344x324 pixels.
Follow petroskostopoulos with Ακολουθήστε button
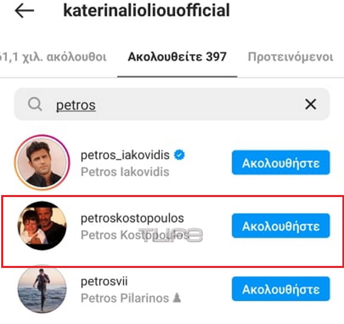[x=281, y=226]
